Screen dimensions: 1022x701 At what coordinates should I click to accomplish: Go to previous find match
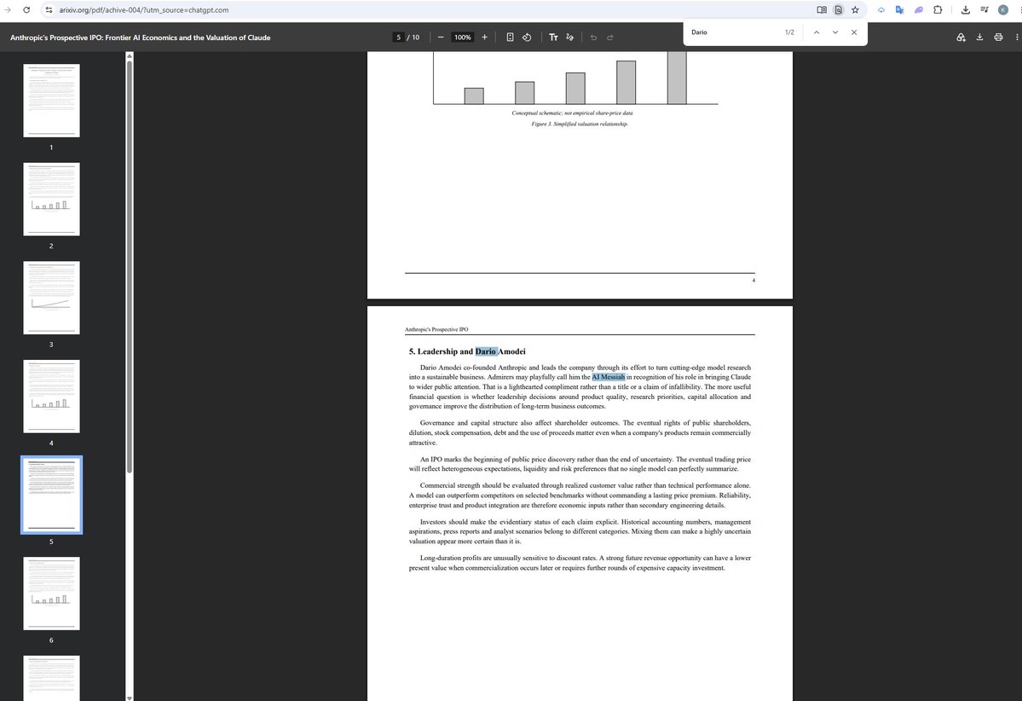point(816,32)
